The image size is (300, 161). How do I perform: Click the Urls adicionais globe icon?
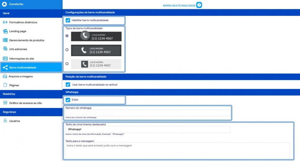point(5,49)
